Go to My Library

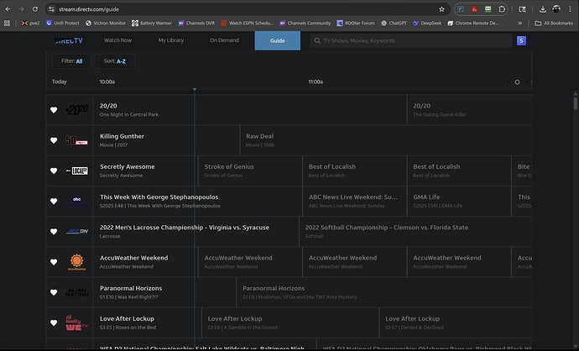pyautogui.click(x=171, y=40)
